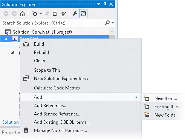Click the search magnifier icon
Viewport: 185px width, 140px height.
pyautogui.click(x=107, y=23)
